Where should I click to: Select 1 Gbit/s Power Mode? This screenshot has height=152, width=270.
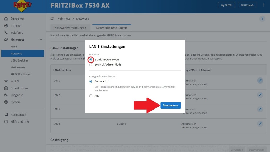[x=91, y=60]
